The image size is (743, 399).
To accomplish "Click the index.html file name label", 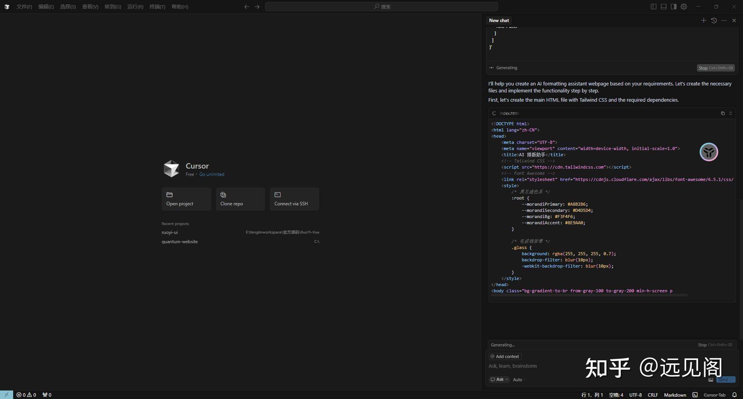I will click(509, 113).
